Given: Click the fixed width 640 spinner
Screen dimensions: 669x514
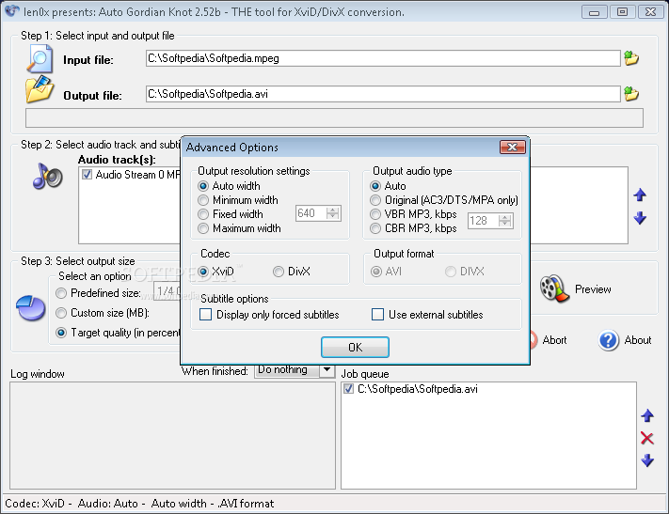Looking at the screenshot, I should [332, 213].
